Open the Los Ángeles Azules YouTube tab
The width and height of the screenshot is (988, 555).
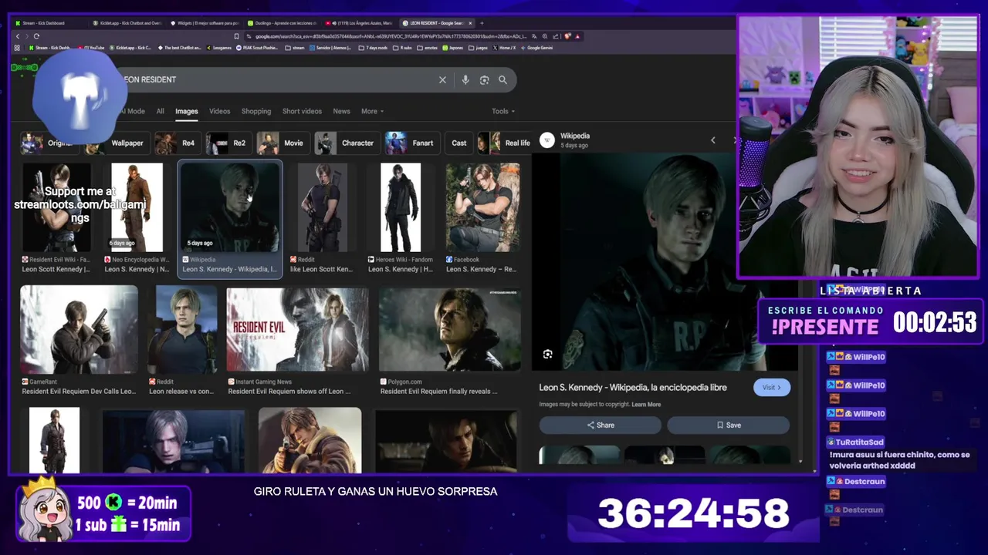pyautogui.click(x=360, y=23)
